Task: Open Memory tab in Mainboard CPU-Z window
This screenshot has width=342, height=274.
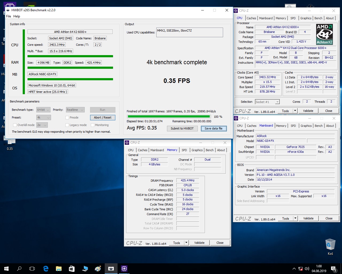Action: [x=281, y=126]
